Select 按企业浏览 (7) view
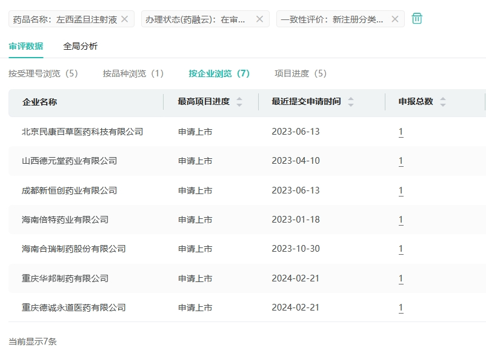Image resolution: width=486 pixels, height=353 pixels. click(x=219, y=73)
